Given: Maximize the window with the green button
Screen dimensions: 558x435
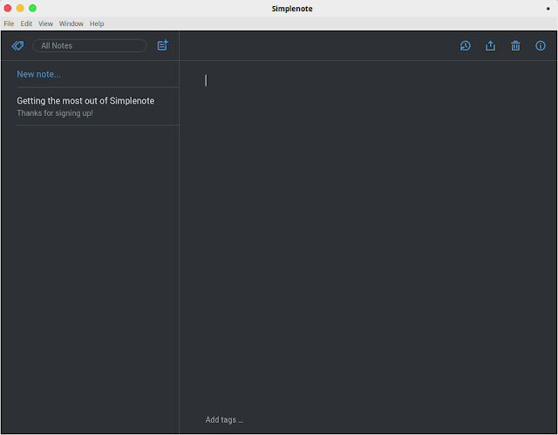Looking at the screenshot, I should [32, 8].
